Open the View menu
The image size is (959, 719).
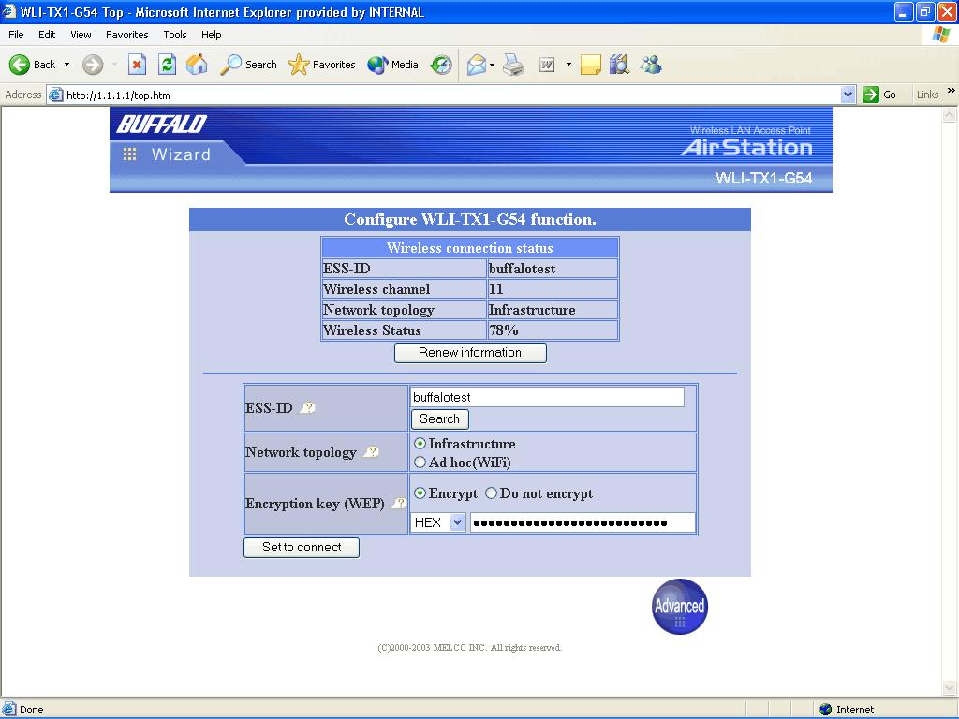coord(81,35)
